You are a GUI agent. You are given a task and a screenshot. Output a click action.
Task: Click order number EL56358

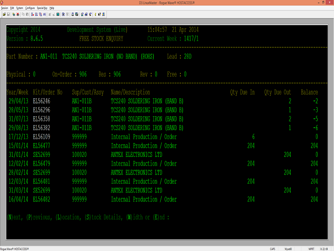pyautogui.click(x=41, y=119)
